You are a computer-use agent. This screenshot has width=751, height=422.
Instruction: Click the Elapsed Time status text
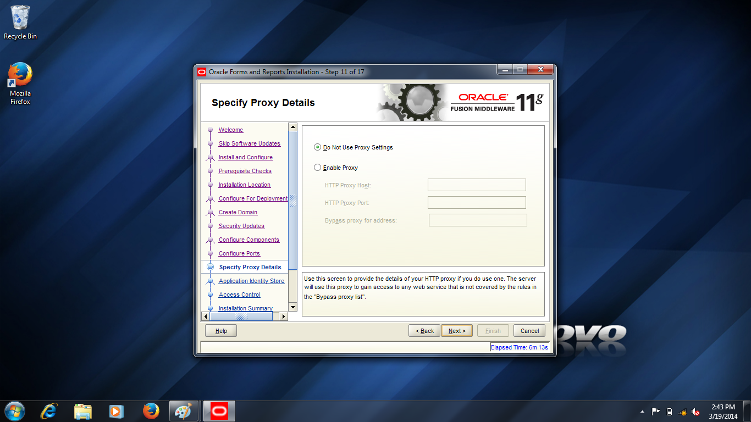click(x=519, y=347)
